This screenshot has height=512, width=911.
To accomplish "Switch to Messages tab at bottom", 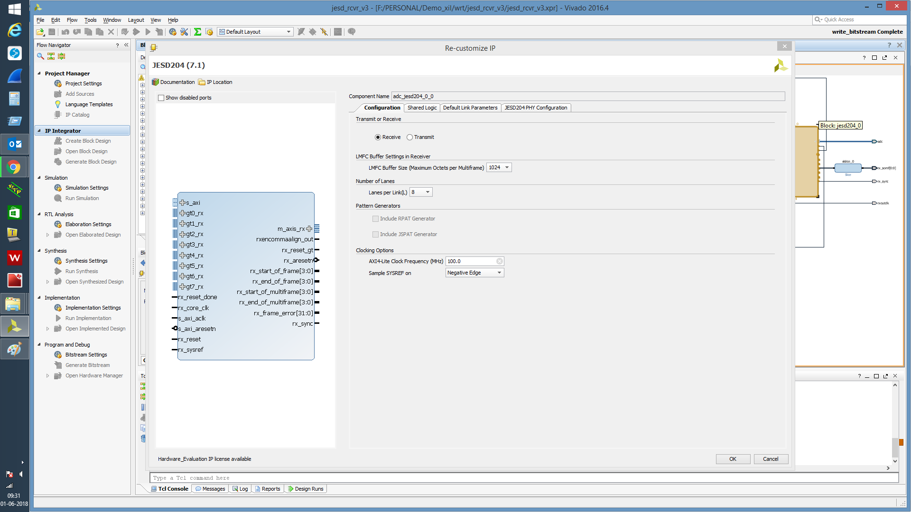I will click(210, 489).
